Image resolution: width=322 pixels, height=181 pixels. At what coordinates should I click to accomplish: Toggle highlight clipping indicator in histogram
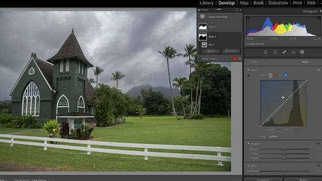coord(319,18)
